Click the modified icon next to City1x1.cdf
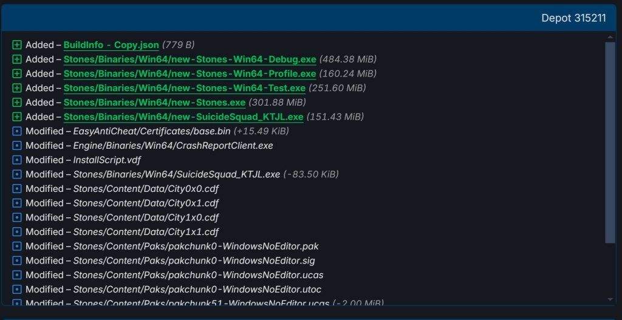 click(x=17, y=232)
